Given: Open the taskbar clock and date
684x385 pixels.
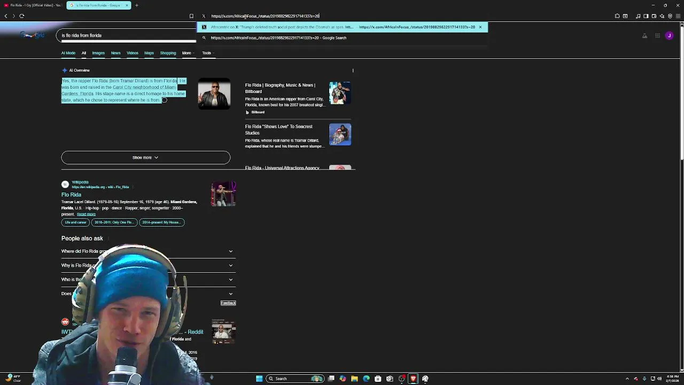Looking at the screenshot, I should pyautogui.click(x=672, y=379).
